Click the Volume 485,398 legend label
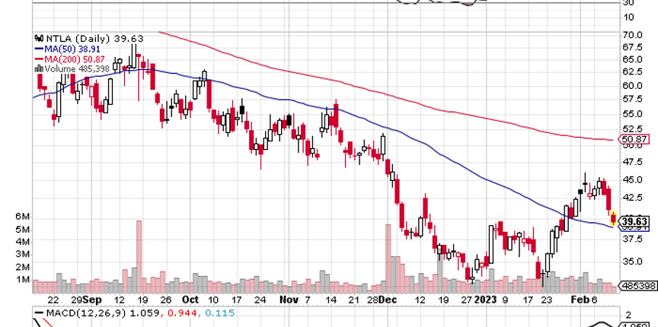This screenshot has width=658, height=327. [74, 67]
